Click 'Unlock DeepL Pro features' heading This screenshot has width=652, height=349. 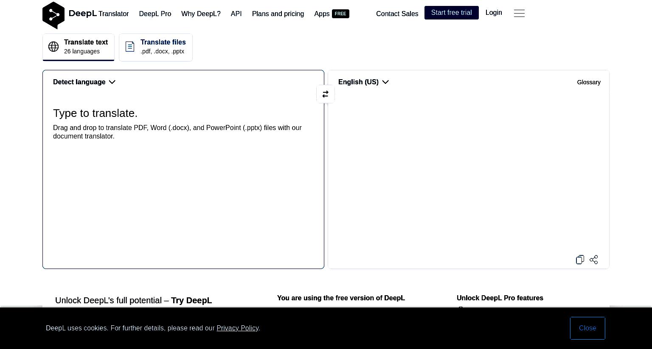click(500, 298)
